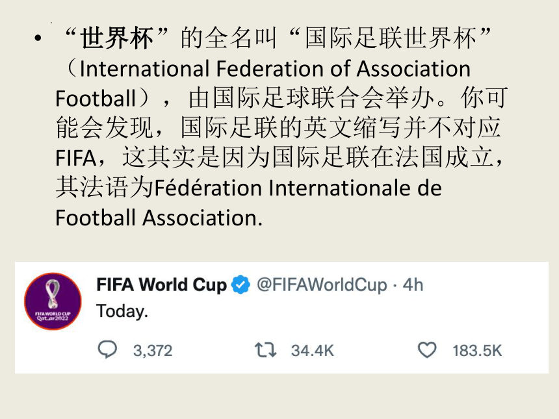
Task: Open the FIFA World Cup Qatar 2022 avatar
Action: click(53, 301)
